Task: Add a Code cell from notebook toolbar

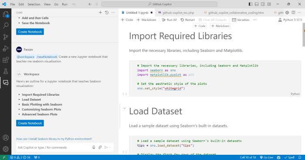Action: tap(127, 20)
